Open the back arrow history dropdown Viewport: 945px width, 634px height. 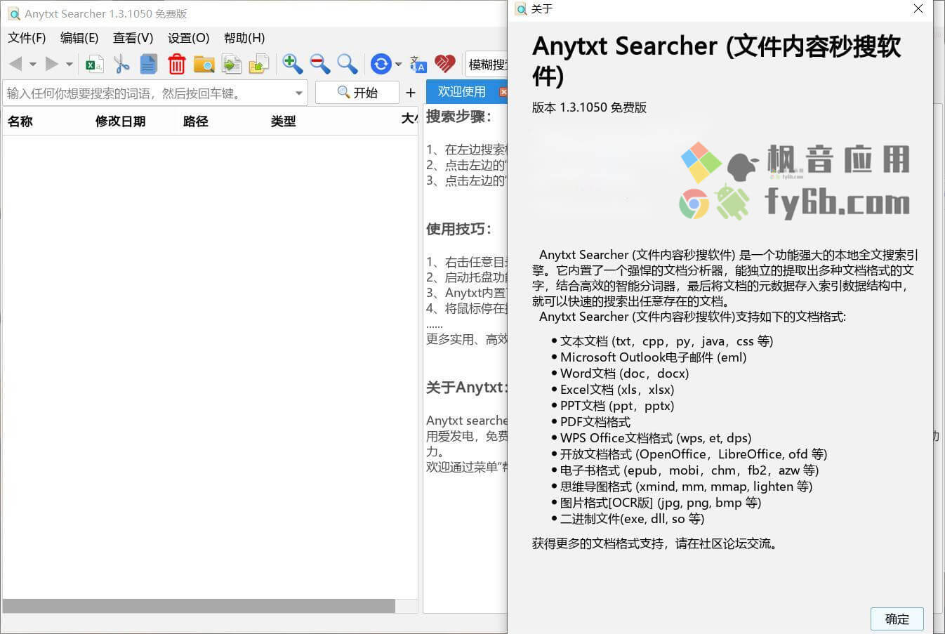(x=32, y=65)
